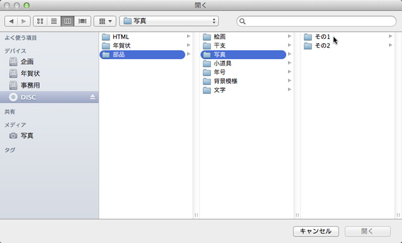The height and width of the screenshot is (243, 402).
Task: Grab the first column resize handle
Action: click(196, 215)
